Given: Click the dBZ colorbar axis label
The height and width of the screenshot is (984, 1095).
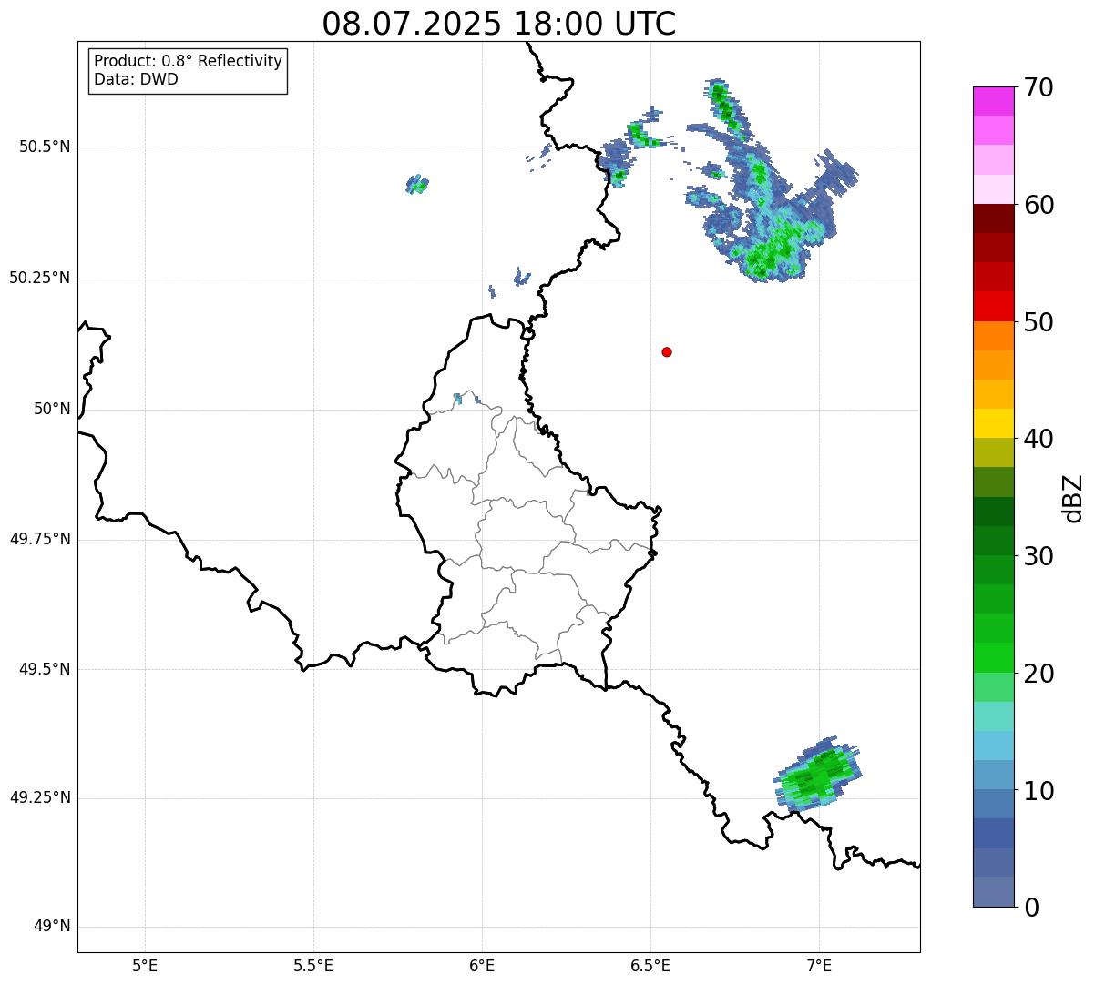Looking at the screenshot, I should [x=1072, y=497].
